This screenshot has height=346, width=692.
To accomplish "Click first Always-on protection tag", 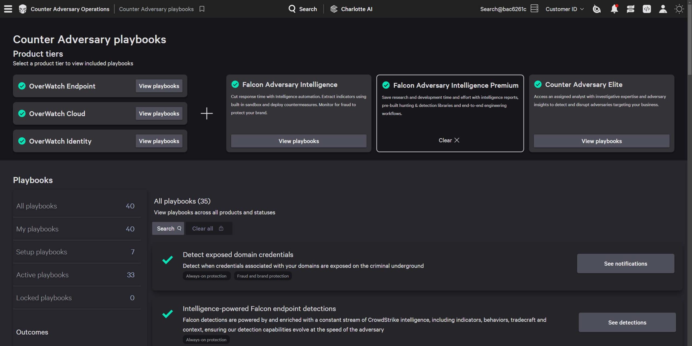I will click(206, 276).
